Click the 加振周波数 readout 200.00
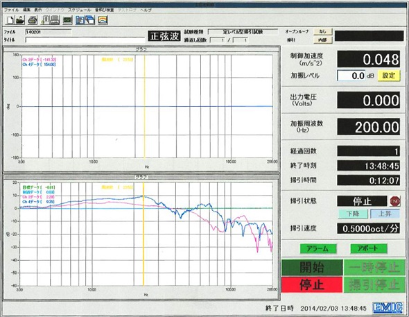 (x=369, y=127)
